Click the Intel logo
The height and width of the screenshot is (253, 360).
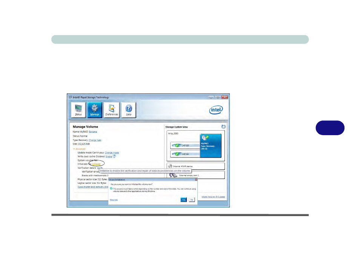click(x=216, y=110)
